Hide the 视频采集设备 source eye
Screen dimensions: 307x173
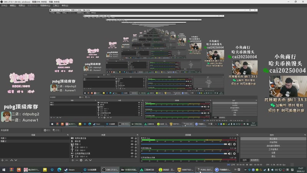[132, 138]
